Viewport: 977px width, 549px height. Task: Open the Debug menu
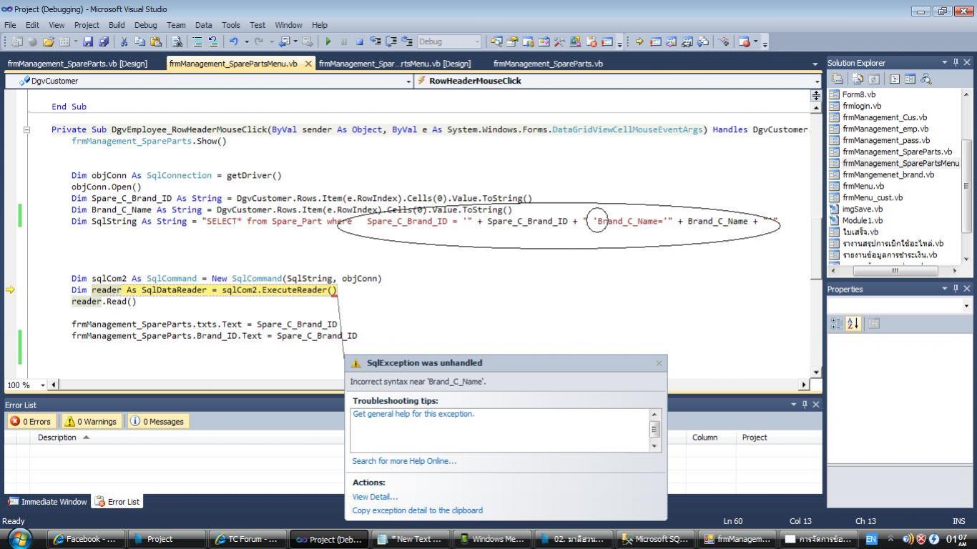(145, 25)
